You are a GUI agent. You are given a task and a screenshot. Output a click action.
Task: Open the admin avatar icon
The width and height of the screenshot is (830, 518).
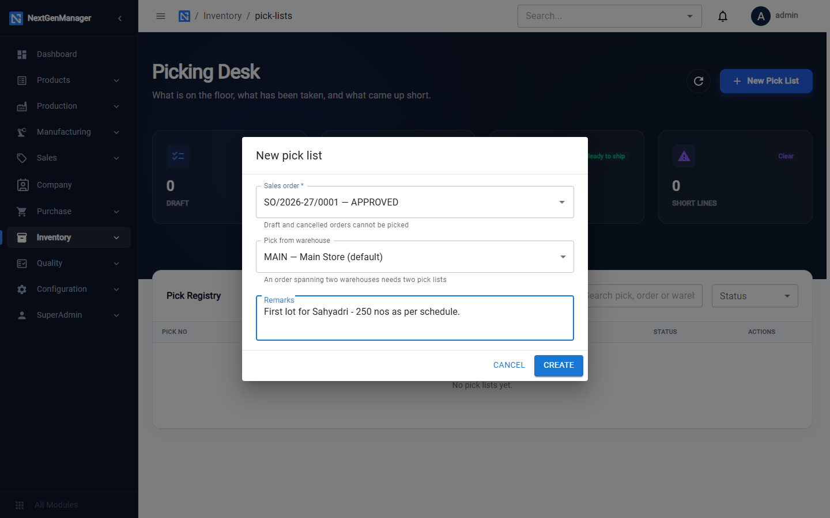(x=761, y=16)
